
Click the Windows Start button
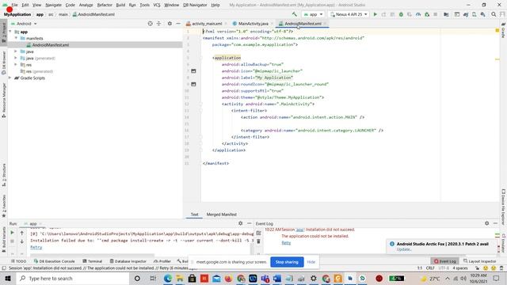[x=8, y=278]
